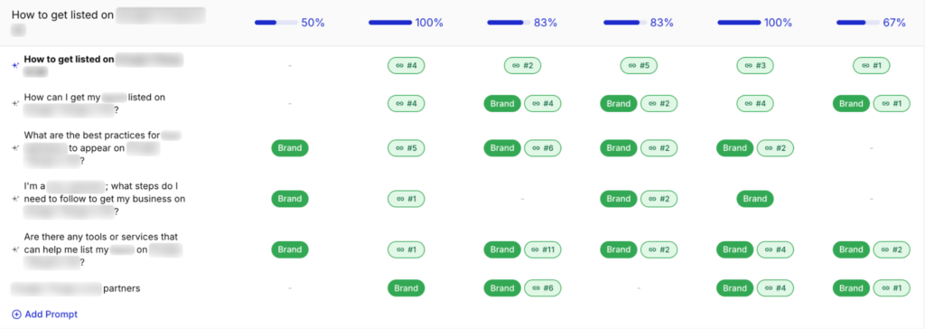925x329 pixels.
Task: Select the lone Brand badge in partners row
Action: 406,288
